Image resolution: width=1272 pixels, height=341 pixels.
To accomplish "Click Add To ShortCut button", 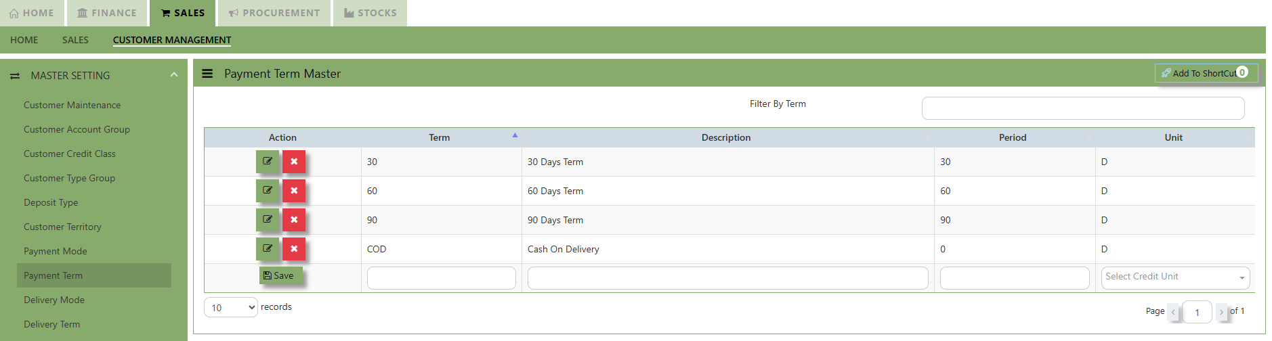I will coord(1206,73).
